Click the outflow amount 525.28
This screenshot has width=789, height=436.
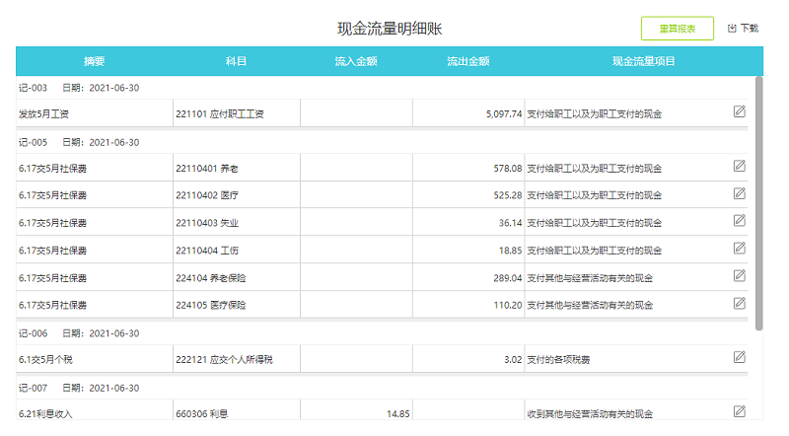pyautogui.click(x=508, y=195)
